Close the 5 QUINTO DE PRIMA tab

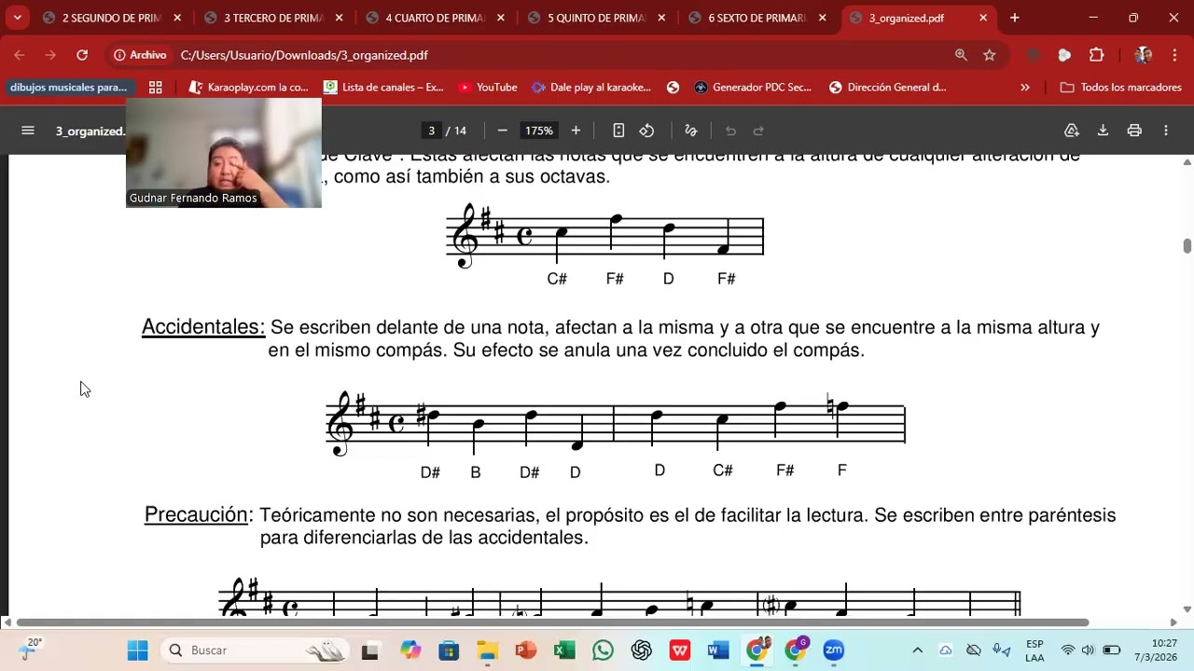click(662, 18)
